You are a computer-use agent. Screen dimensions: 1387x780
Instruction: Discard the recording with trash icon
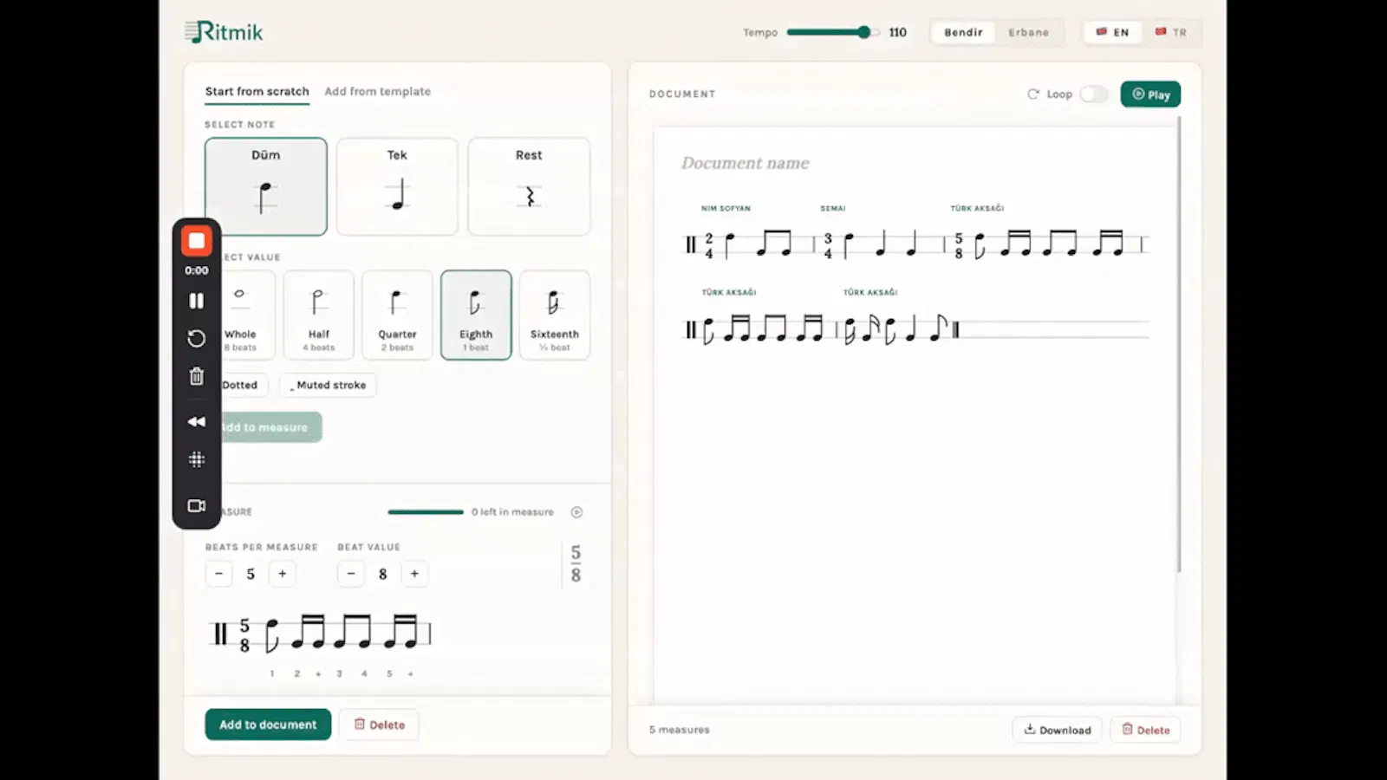[x=197, y=376]
